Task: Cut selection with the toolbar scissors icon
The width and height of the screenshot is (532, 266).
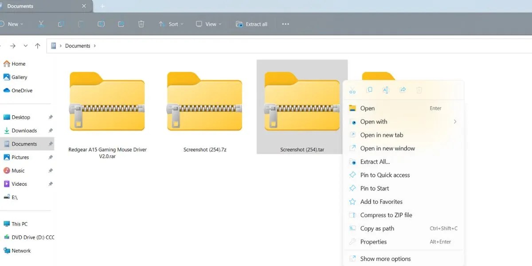Action: pos(41,24)
